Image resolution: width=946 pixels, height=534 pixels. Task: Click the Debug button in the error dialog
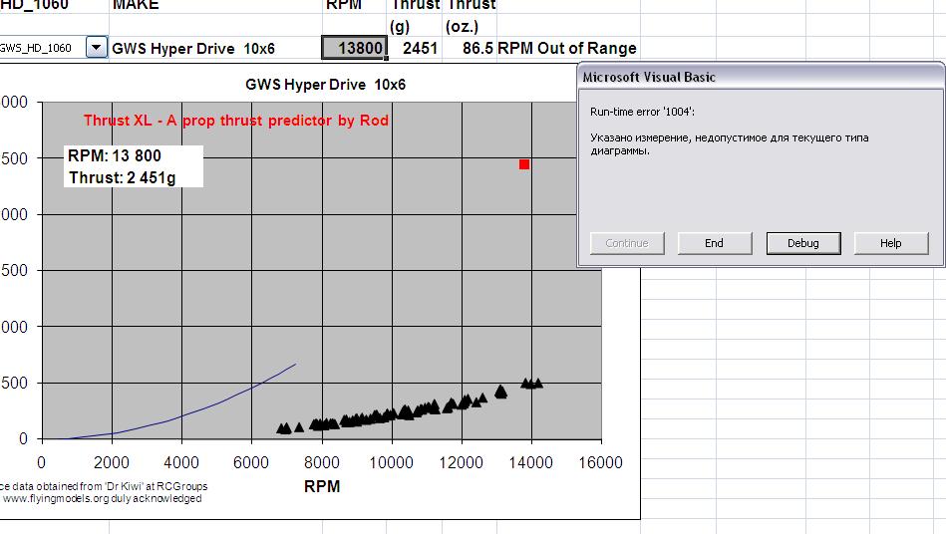coord(803,243)
